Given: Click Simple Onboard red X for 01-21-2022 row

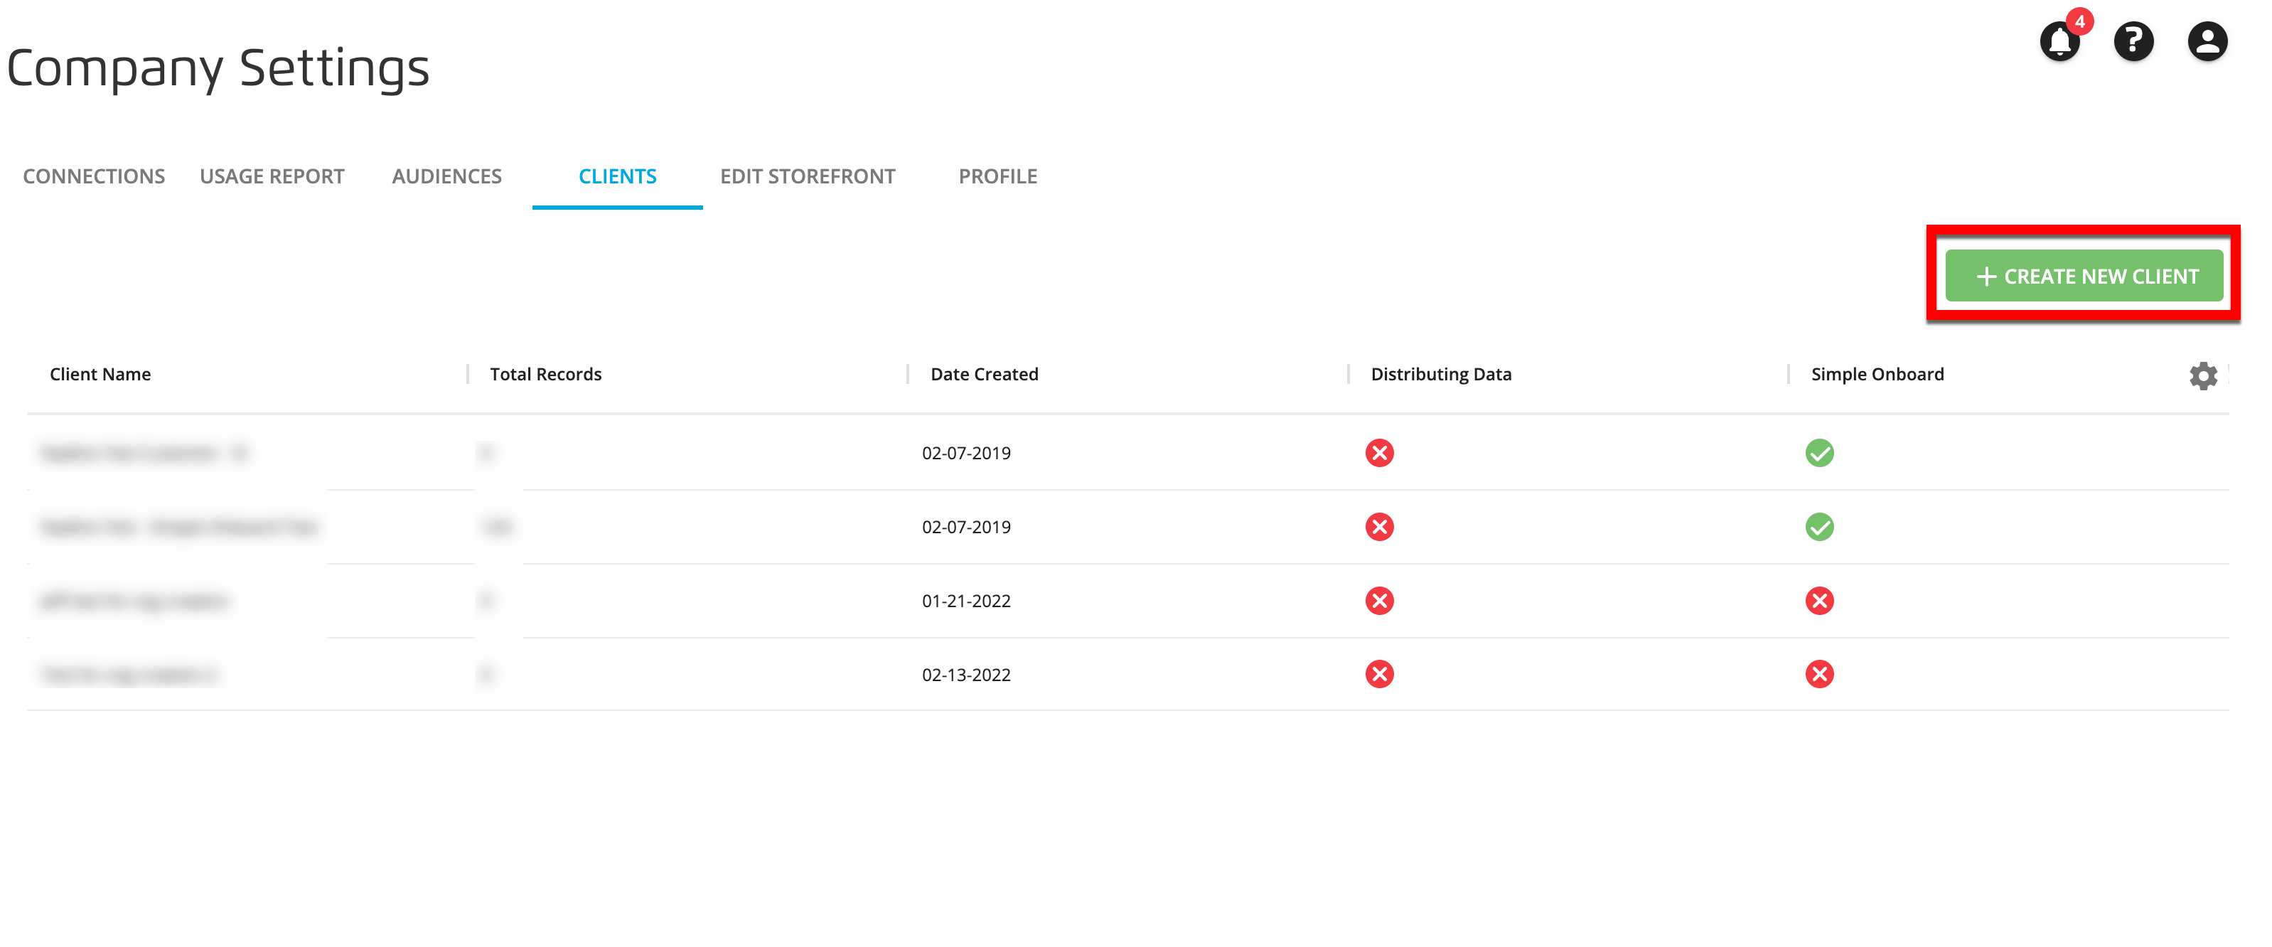Looking at the screenshot, I should coord(1818,601).
